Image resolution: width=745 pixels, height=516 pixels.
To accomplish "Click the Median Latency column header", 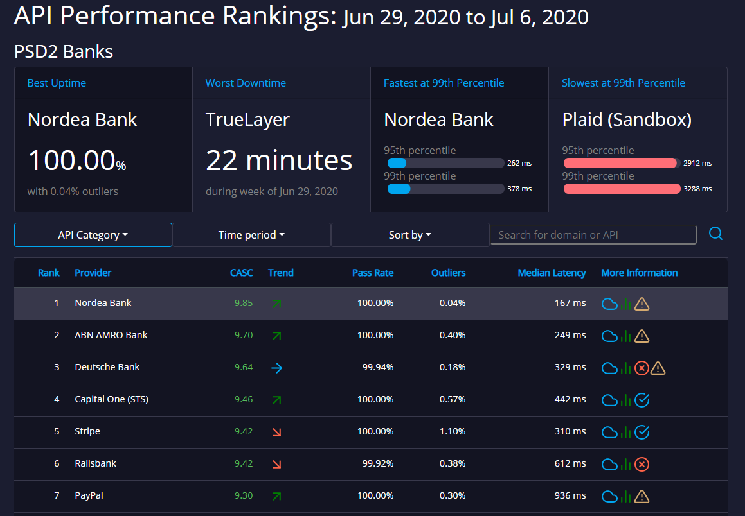I will coord(552,273).
